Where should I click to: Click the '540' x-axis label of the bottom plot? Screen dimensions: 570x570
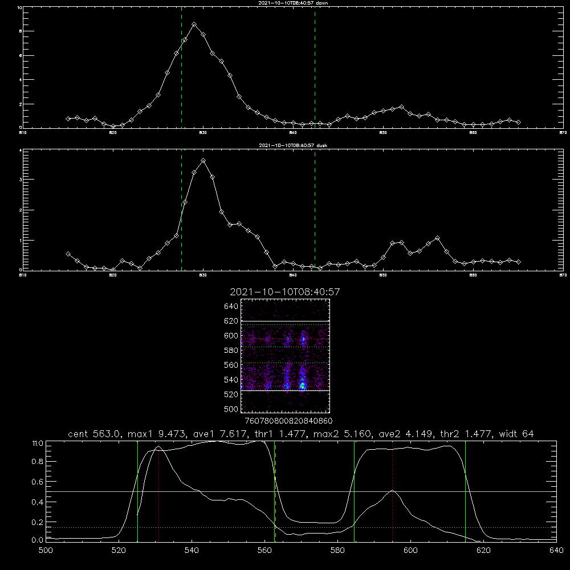(x=192, y=551)
